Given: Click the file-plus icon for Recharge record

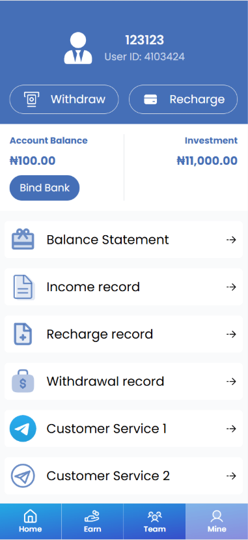Looking at the screenshot, I should tap(23, 334).
